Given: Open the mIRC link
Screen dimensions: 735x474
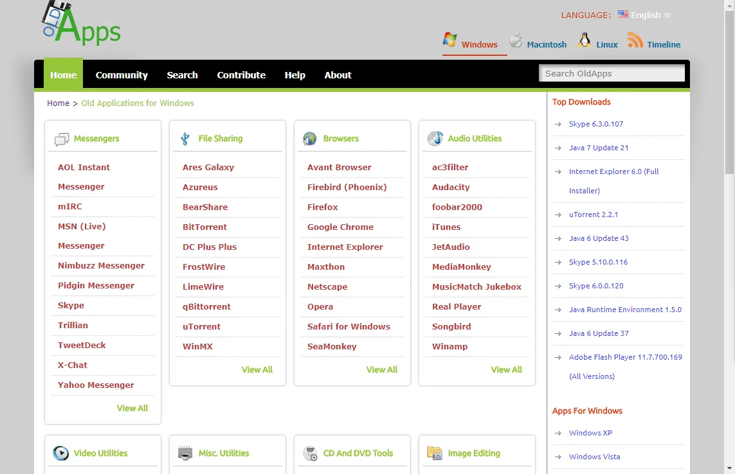Looking at the screenshot, I should coord(70,207).
